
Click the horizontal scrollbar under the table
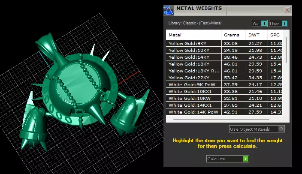[221, 119]
